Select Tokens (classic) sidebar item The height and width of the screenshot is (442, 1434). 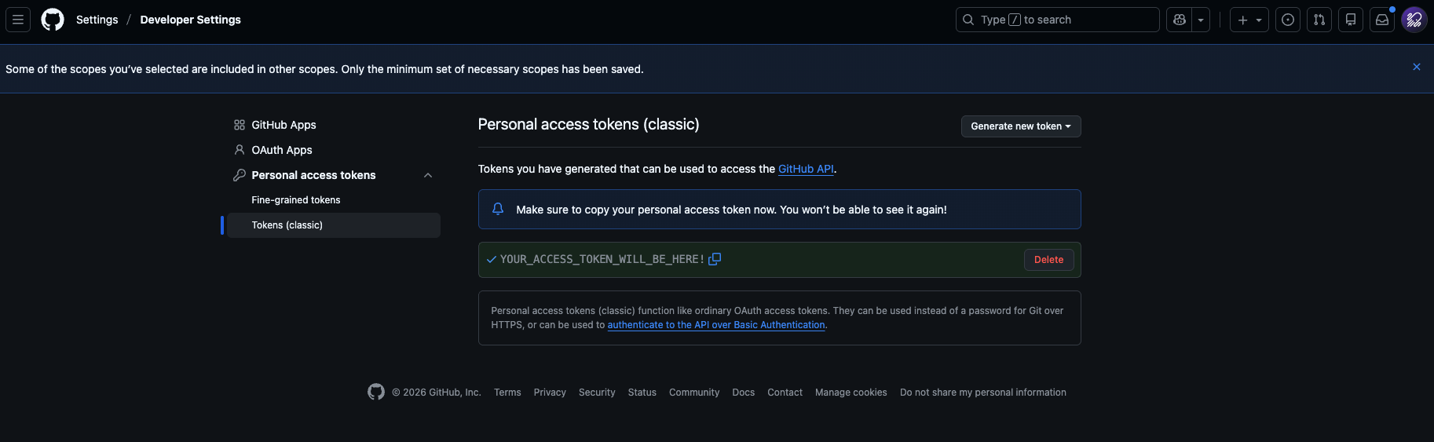coord(334,225)
